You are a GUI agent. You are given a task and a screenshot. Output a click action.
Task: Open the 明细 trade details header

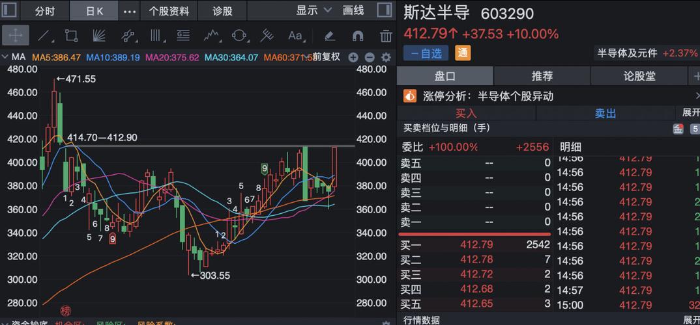click(x=570, y=147)
